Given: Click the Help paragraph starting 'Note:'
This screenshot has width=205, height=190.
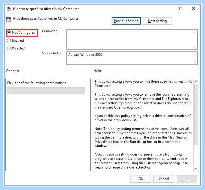Looking at the screenshot, I should coord(143,137).
